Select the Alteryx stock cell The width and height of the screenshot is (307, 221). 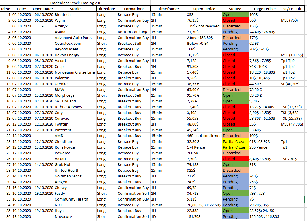(75, 26)
